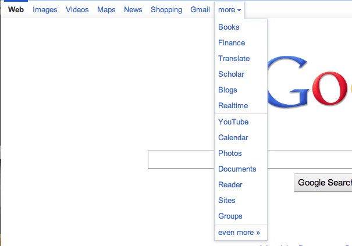
Task: Click Blogs in the more menu
Action: pos(227,90)
